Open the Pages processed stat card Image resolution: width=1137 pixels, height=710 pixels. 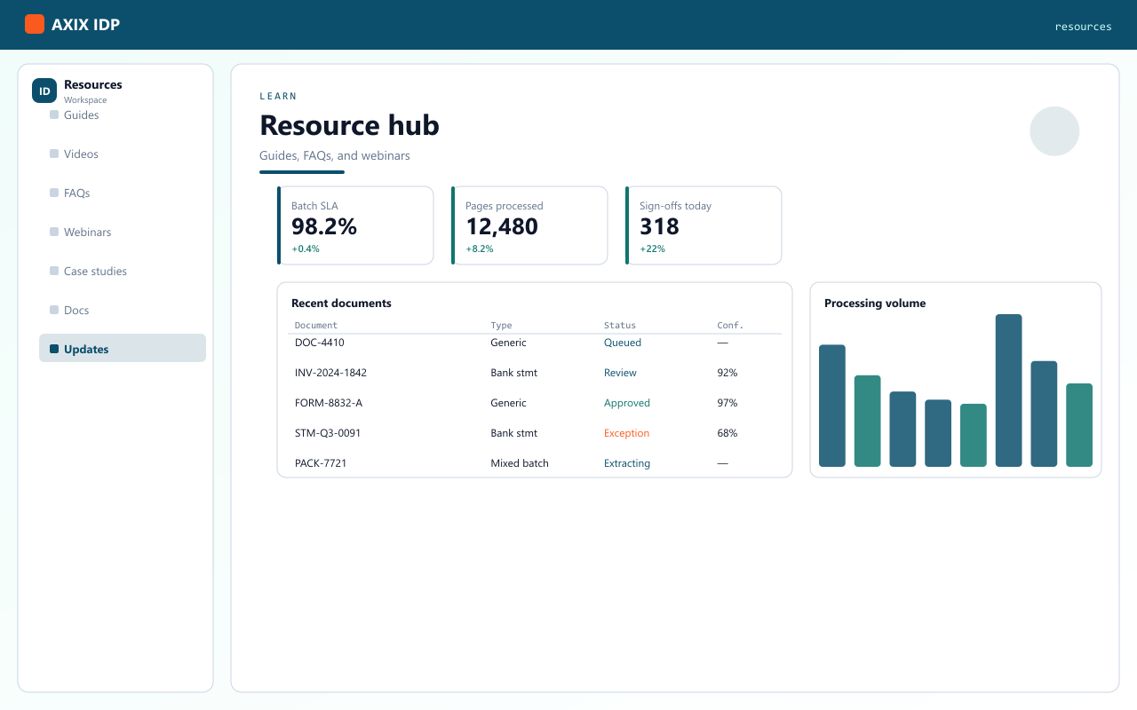[x=529, y=225]
